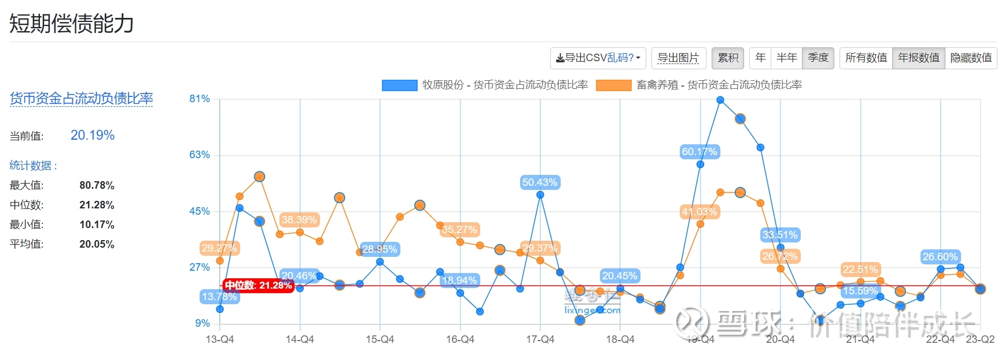This screenshot has width=1005, height=355.
Task: Click the 60.17% data label bubble
Action: (700, 151)
